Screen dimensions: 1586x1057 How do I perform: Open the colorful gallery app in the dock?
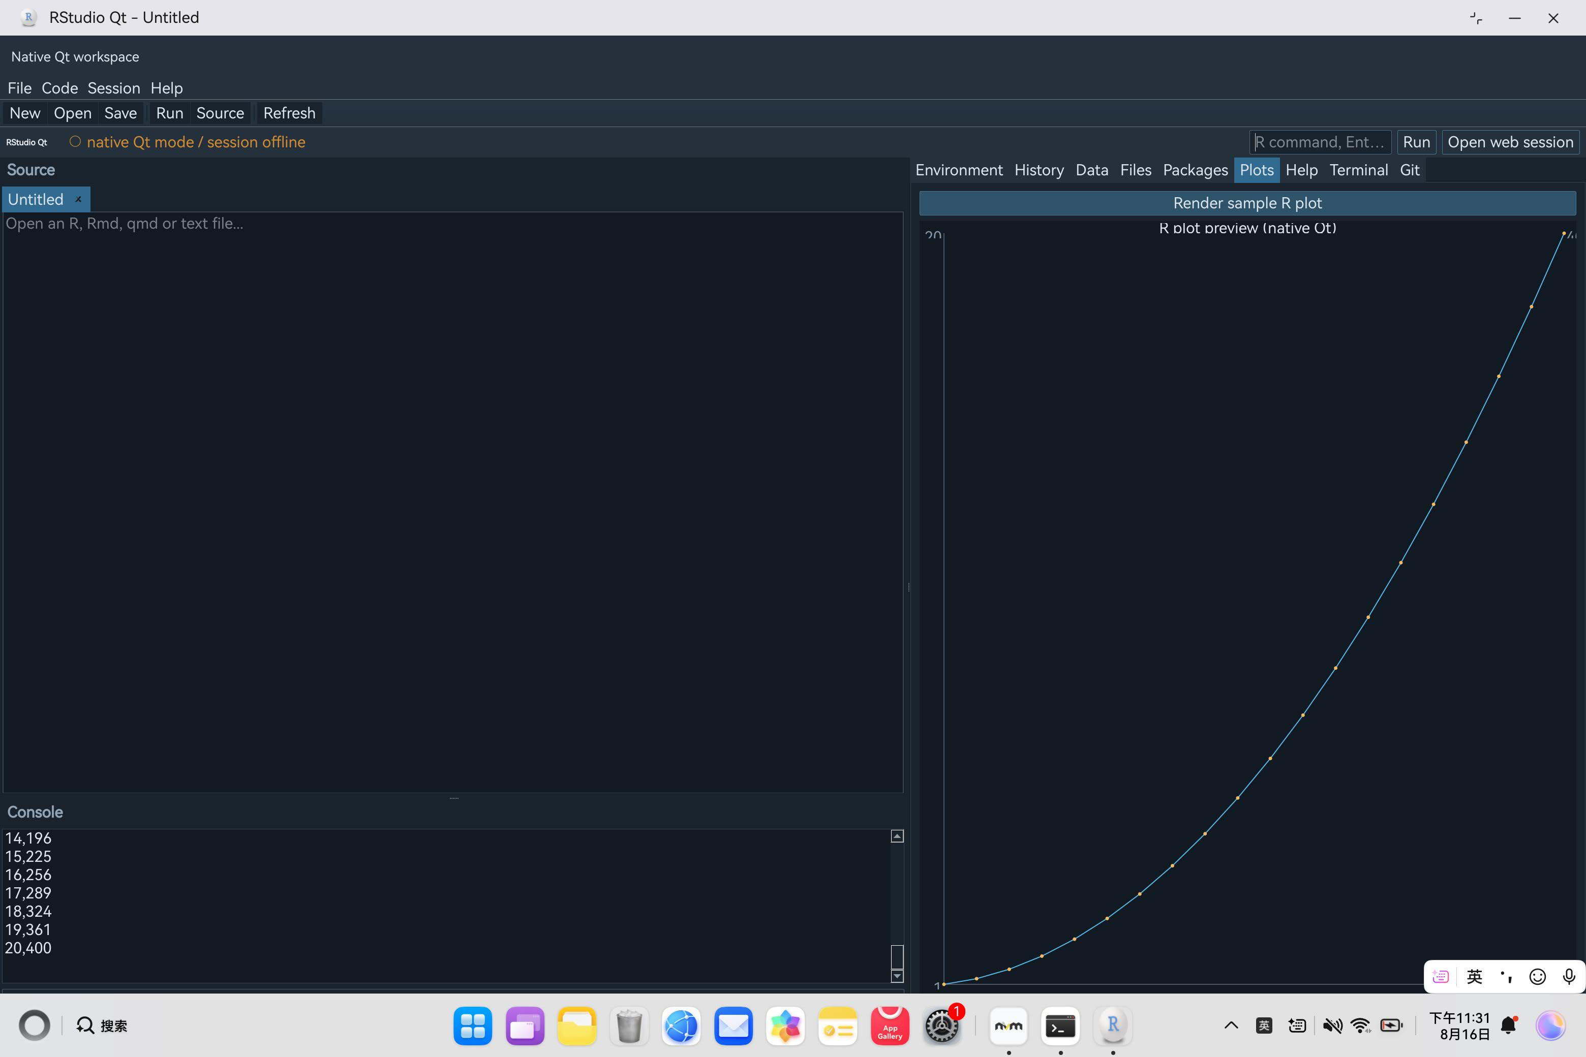click(x=785, y=1026)
